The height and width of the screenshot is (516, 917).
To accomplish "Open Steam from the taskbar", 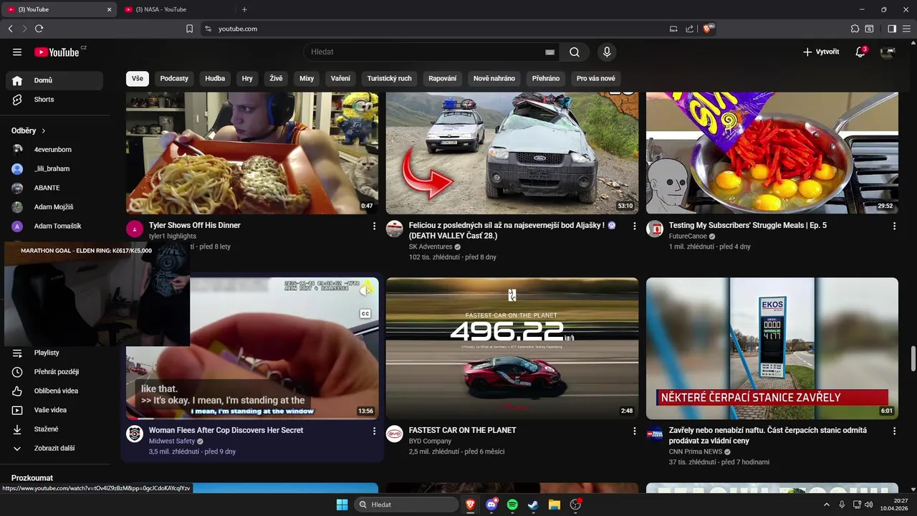I will pos(533,505).
